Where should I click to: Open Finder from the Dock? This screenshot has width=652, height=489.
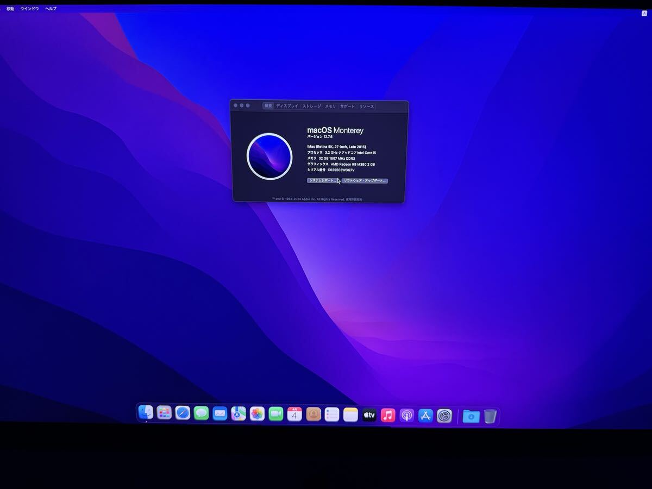tap(146, 413)
